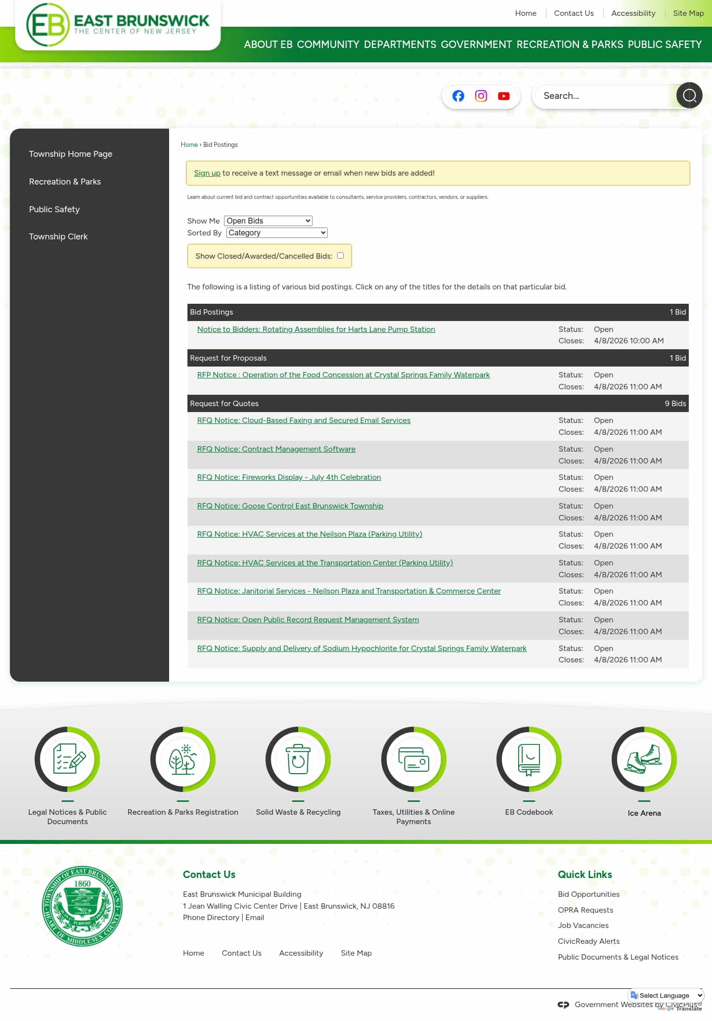Open the Instagram icon link
This screenshot has height=1021, width=712.
(481, 96)
